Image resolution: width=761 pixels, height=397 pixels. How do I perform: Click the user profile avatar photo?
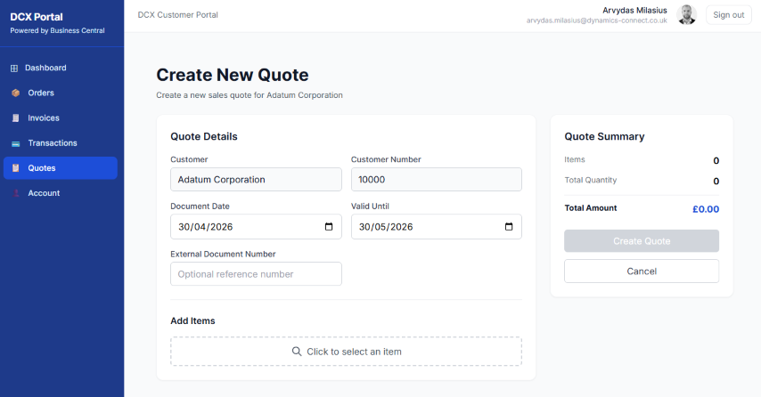click(686, 15)
